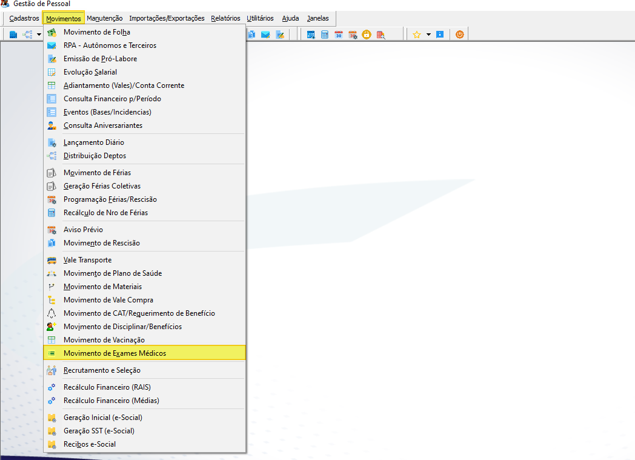The width and height of the screenshot is (635, 460).
Task: Select Eventos (Bases/Incidencias)
Action: click(x=144, y=112)
